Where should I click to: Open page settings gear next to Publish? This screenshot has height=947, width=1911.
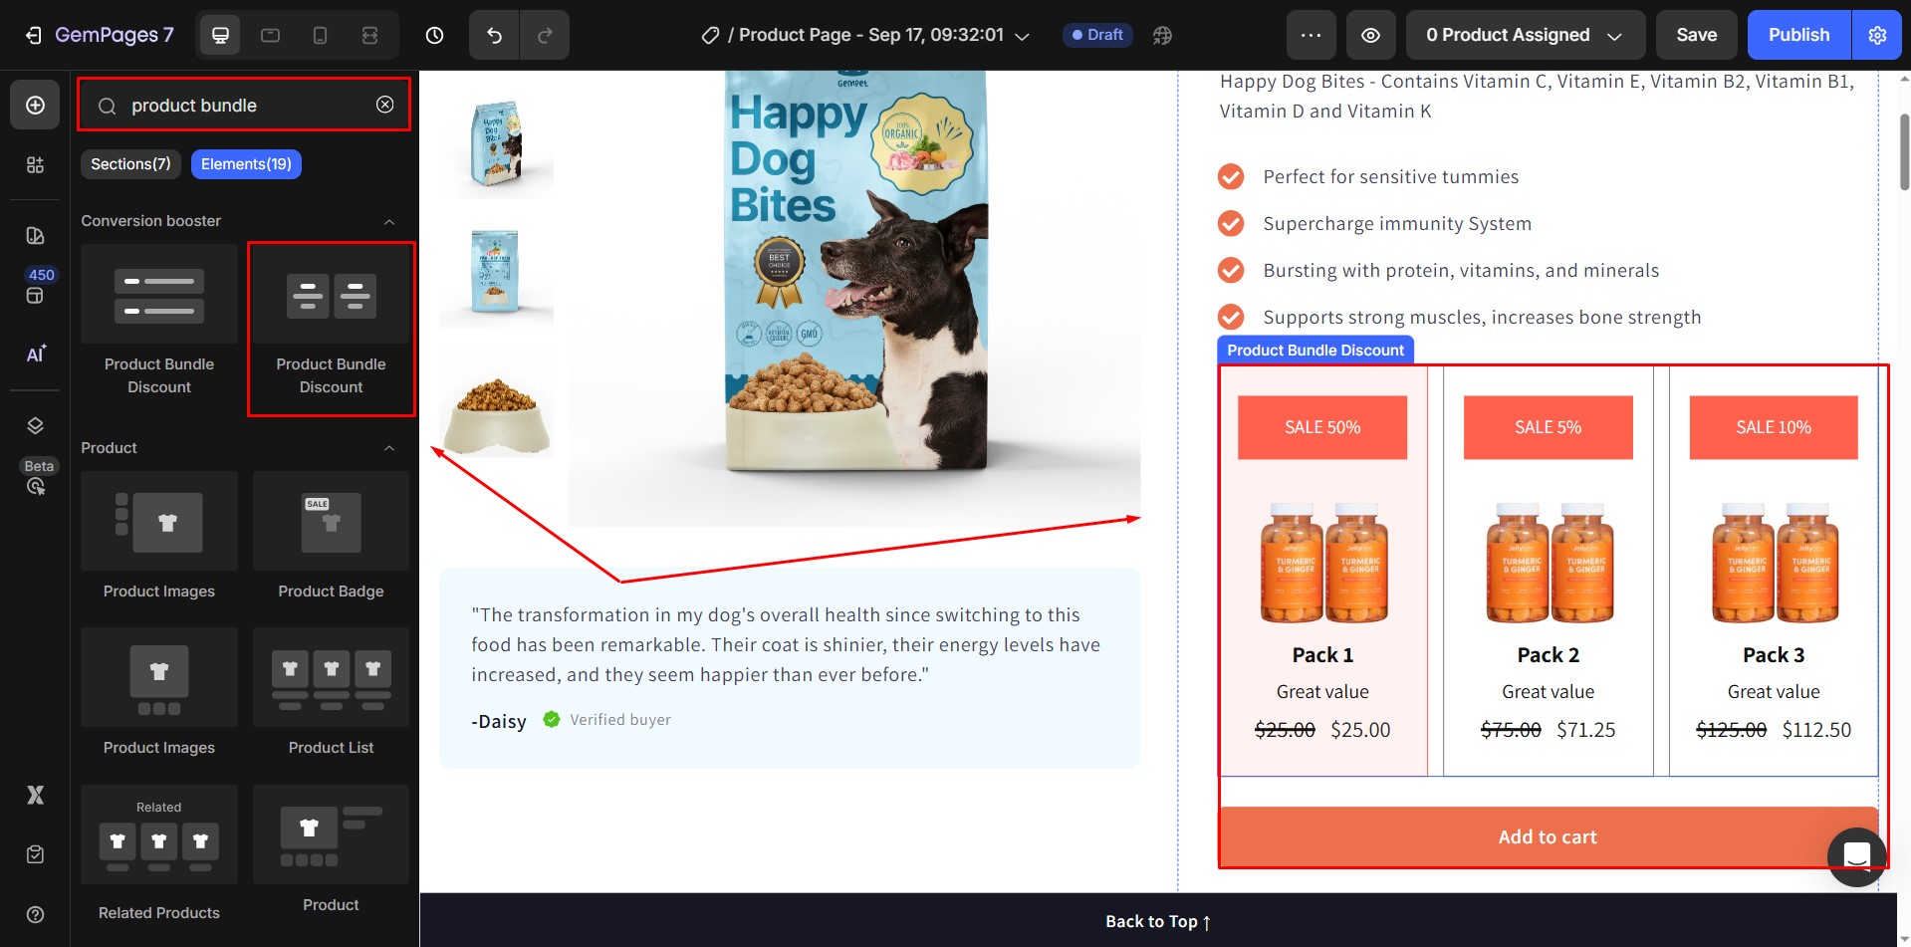(x=1877, y=36)
